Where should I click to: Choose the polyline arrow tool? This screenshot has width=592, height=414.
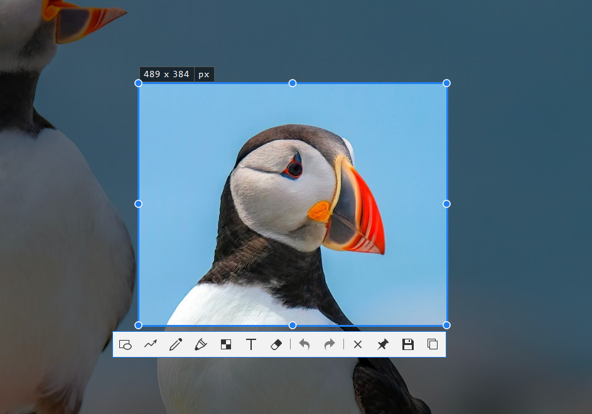151,344
